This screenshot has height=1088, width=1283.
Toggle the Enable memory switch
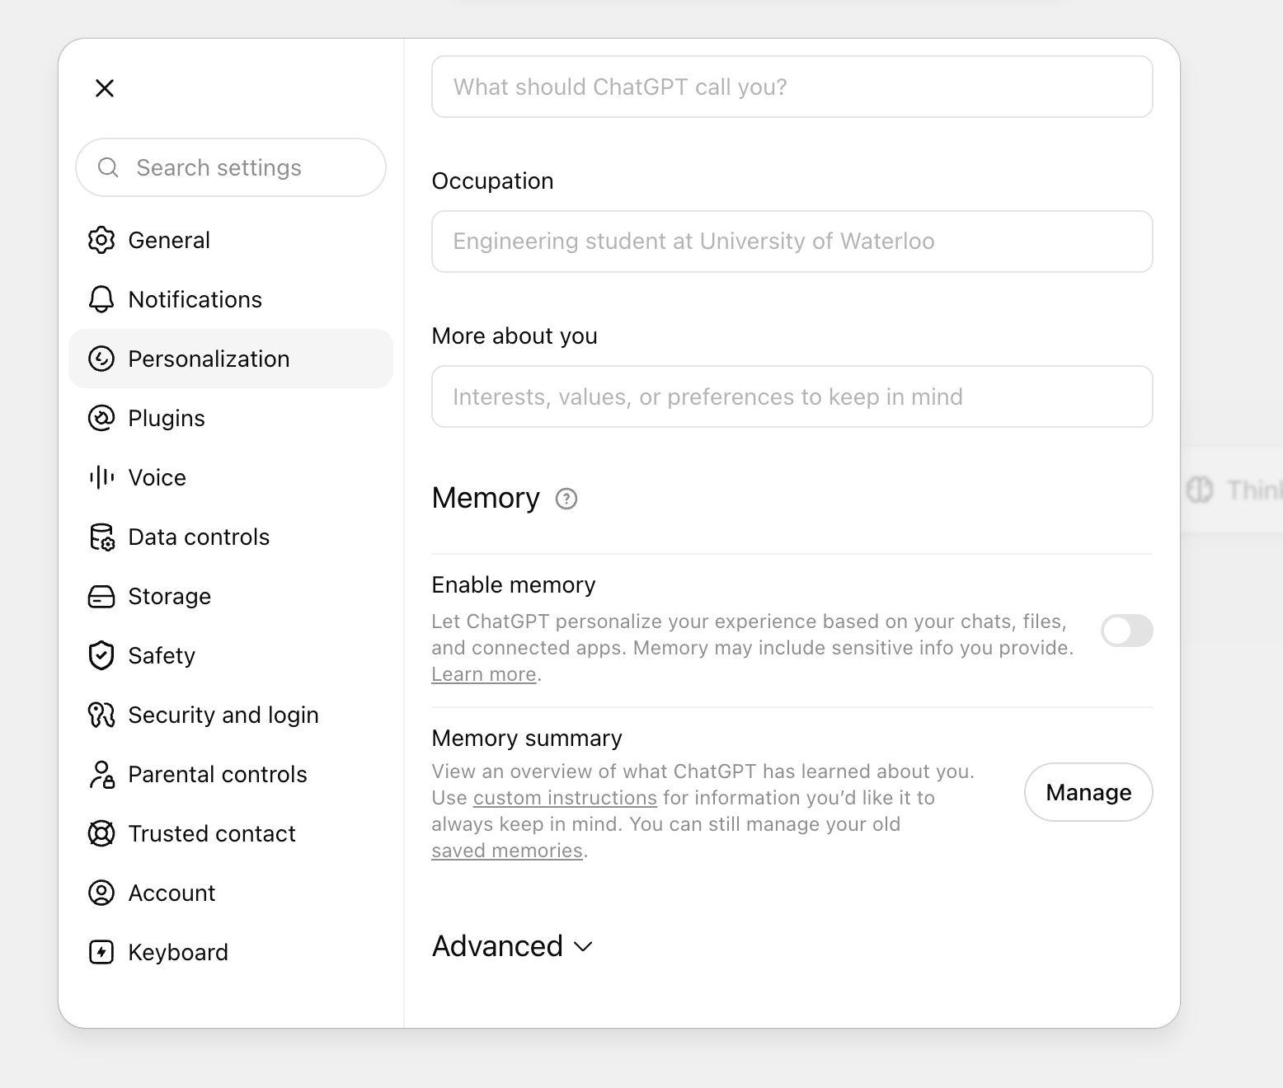pyautogui.click(x=1127, y=631)
